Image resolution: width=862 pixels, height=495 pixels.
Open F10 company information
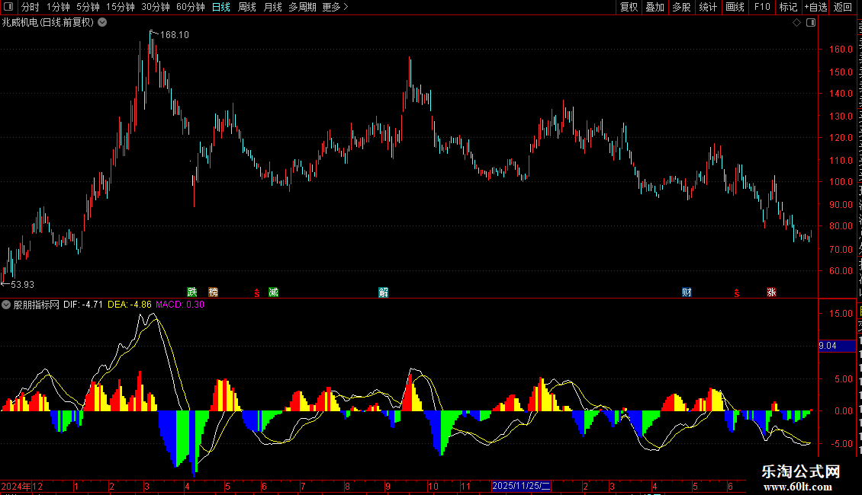[762, 7]
